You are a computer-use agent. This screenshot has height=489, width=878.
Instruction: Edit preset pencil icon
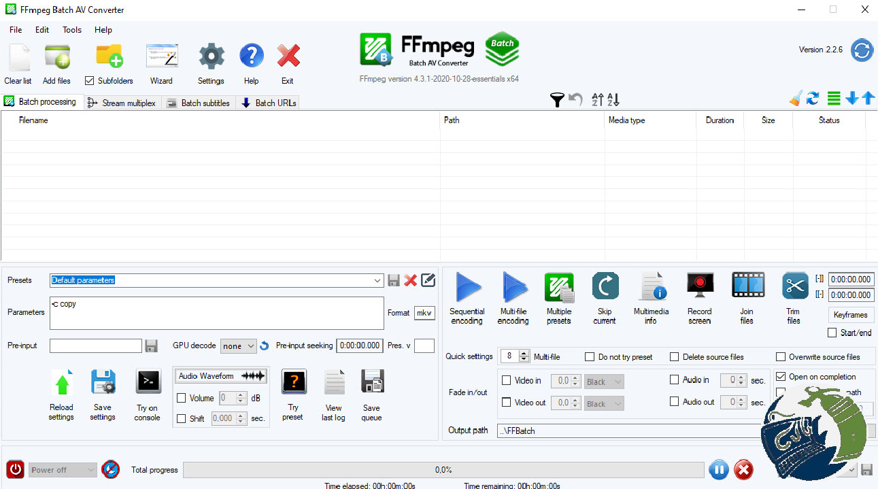click(428, 280)
